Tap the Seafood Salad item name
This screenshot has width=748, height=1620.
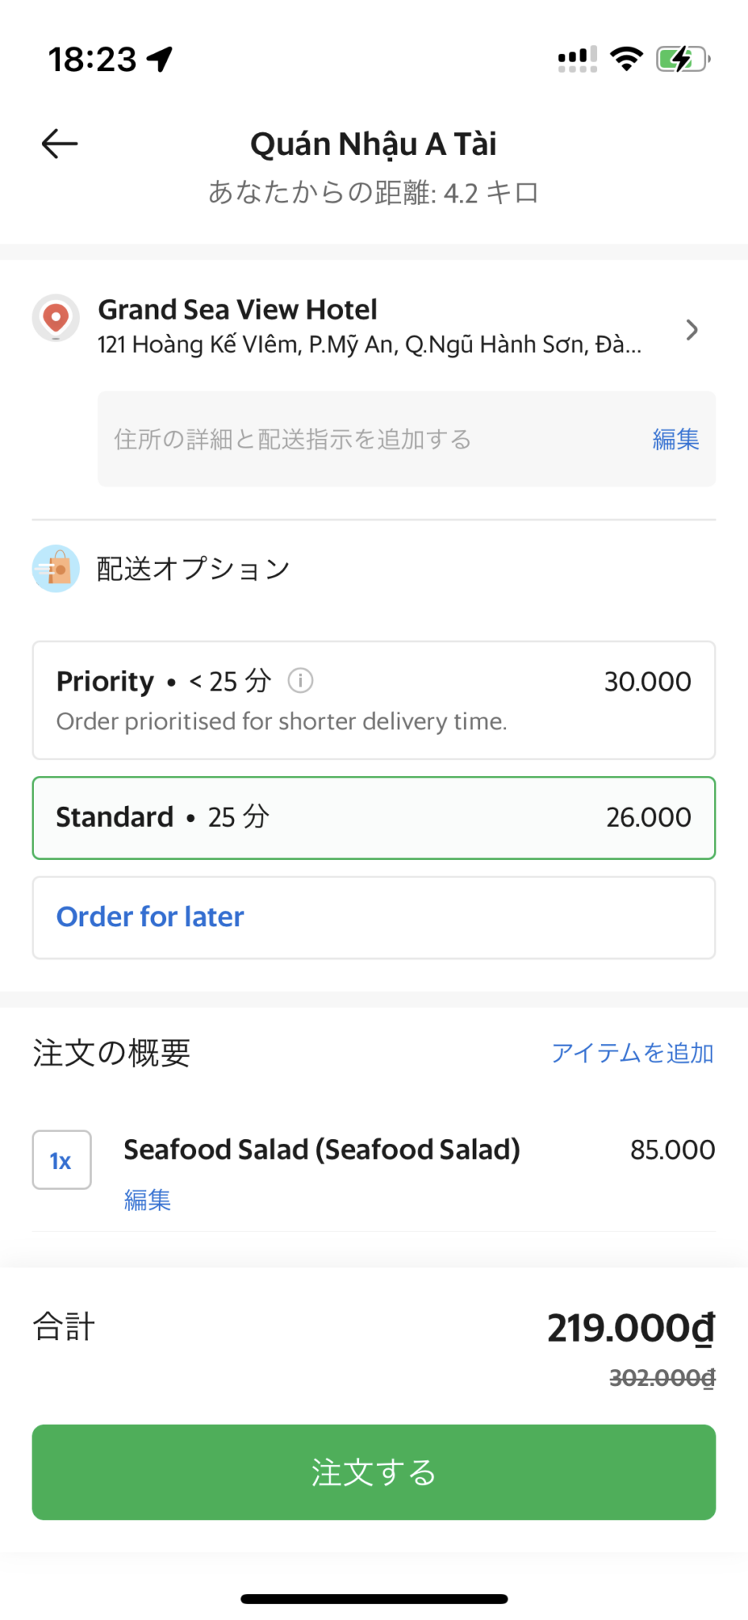pyautogui.click(x=322, y=1149)
